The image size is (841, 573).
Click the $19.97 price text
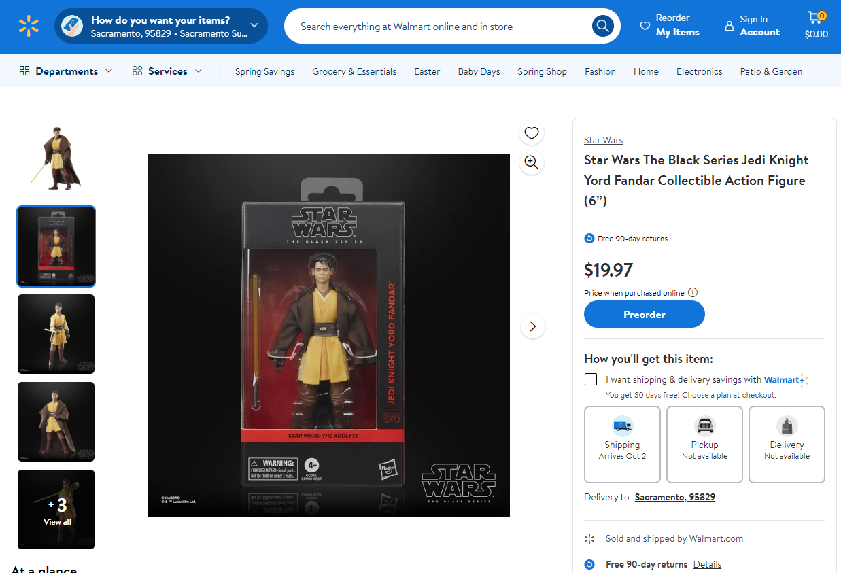[608, 270]
